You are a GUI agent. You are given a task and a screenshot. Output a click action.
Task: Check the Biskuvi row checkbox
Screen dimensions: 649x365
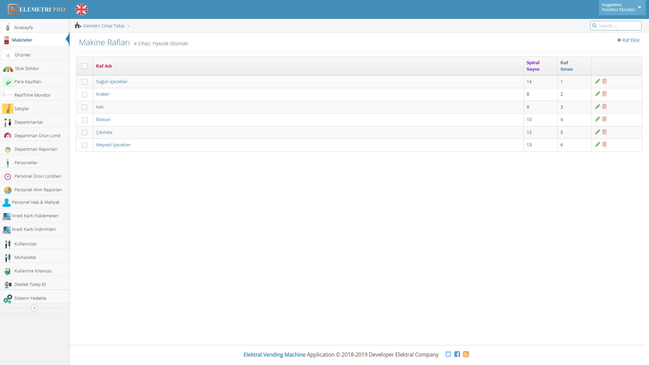pyautogui.click(x=85, y=120)
